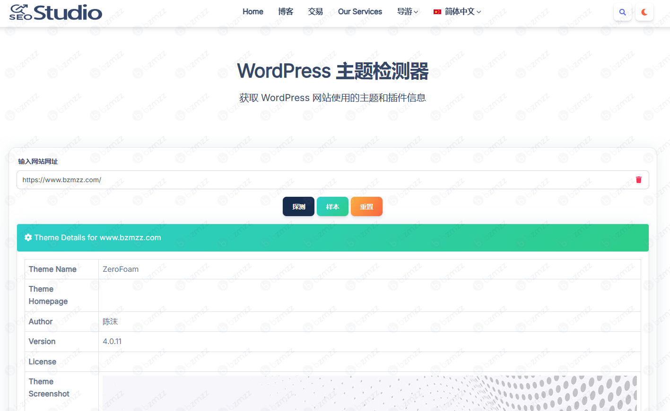Expand the 导游 dropdown menu
The width and height of the screenshot is (670, 411).
click(408, 12)
